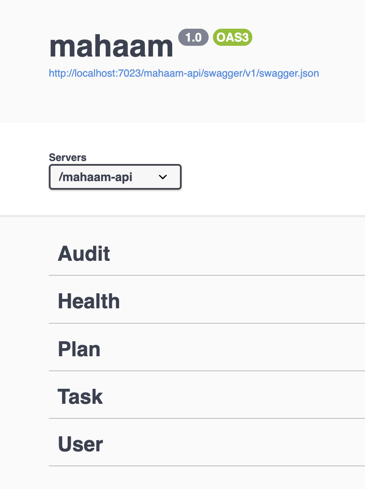Image resolution: width=365 pixels, height=489 pixels.
Task: Toggle the Audit endpoints group heading
Action: point(84,253)
